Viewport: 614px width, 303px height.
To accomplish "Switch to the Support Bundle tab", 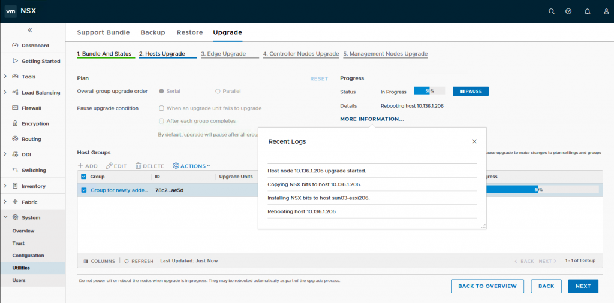I will click(103, 32).
